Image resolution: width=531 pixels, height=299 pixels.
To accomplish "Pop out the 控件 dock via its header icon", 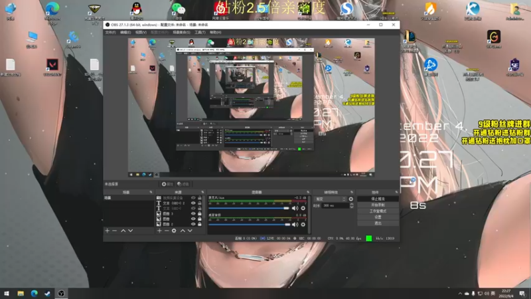I will tap(396, 192).
